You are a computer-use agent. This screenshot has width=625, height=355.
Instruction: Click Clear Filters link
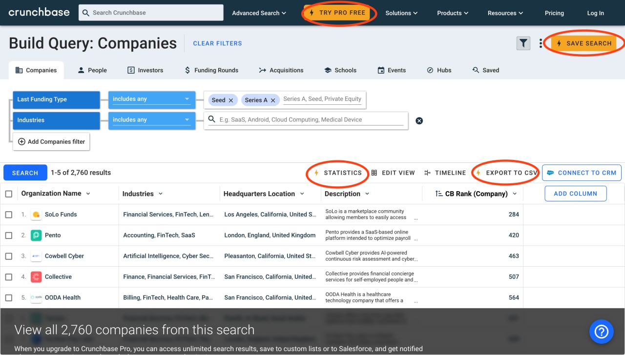(x=218, y=43)
